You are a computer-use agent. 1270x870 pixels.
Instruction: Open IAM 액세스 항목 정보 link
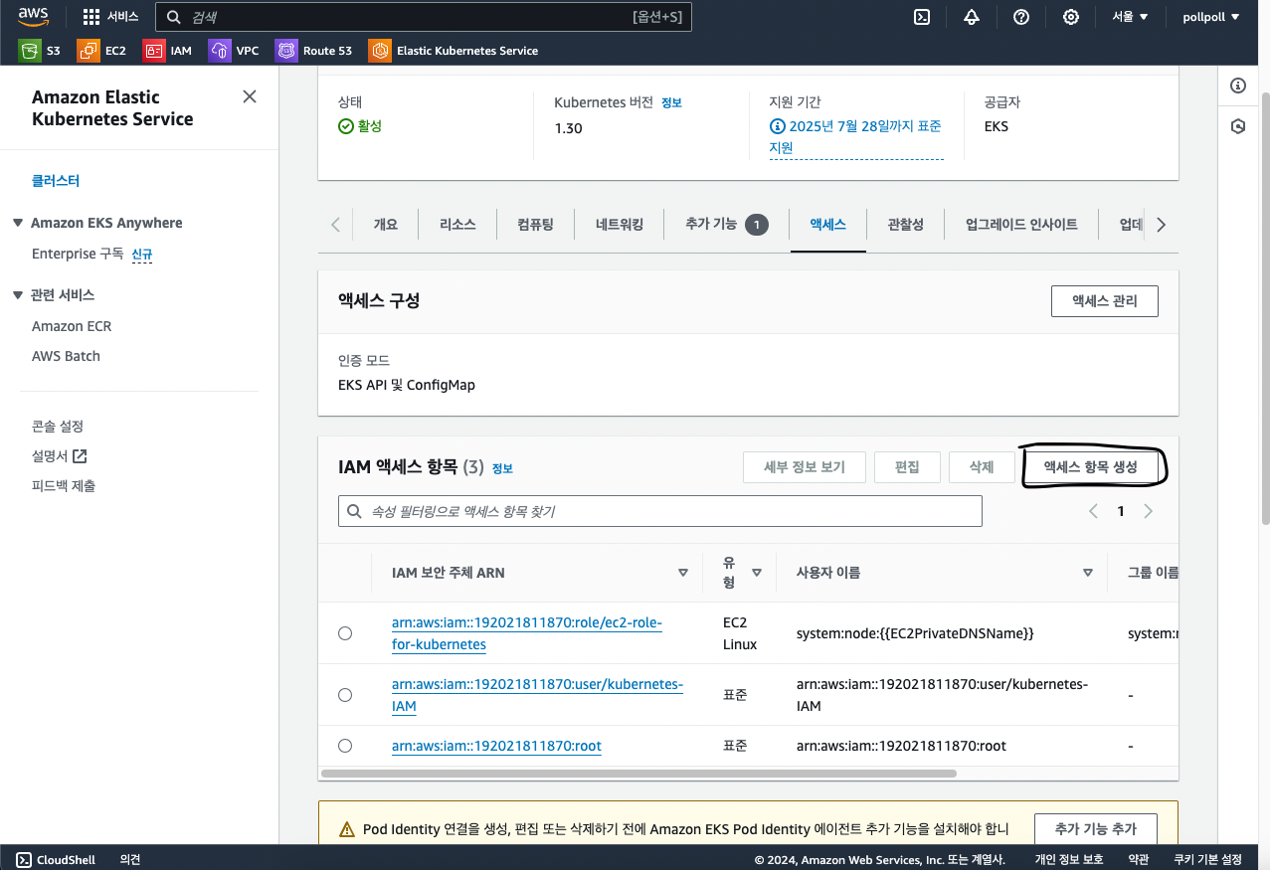pos(502,468)
